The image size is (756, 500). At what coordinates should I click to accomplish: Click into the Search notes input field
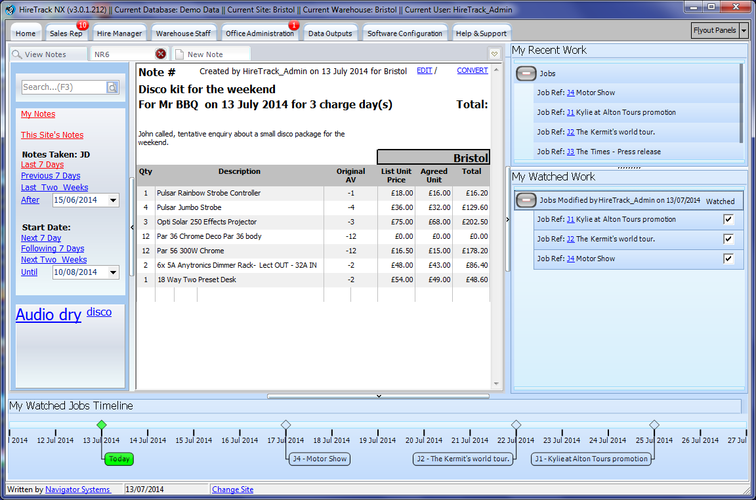(64, 87)
